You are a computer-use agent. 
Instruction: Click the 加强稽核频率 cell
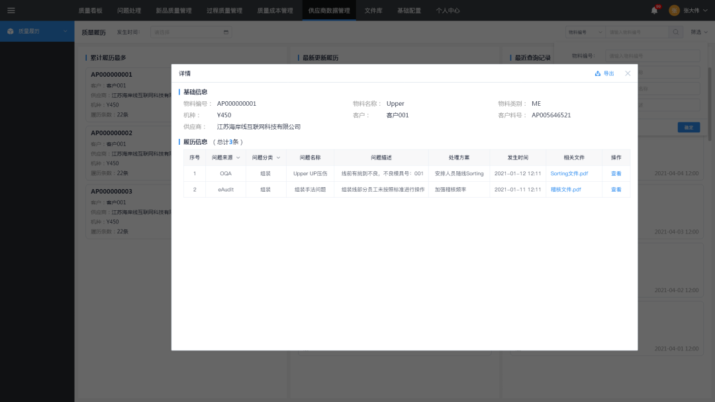pyautogui.click(x=459, y=189)
